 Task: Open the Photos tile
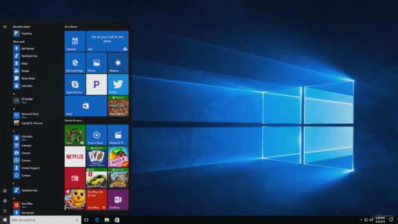[96, 63]
